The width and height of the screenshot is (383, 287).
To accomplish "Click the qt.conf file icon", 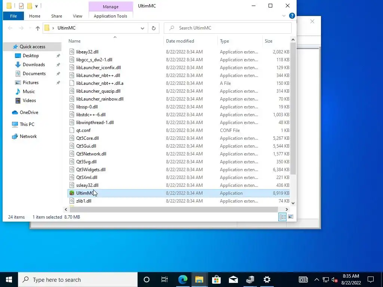I will [x=71, y=130].
